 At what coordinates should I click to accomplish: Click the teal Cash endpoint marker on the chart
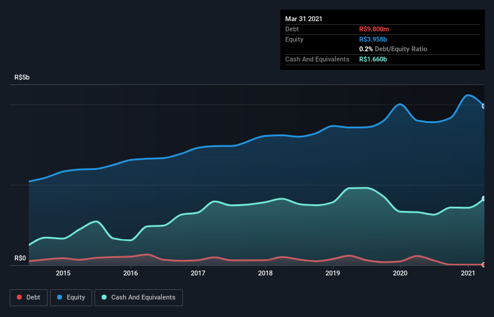coord(483,198)
